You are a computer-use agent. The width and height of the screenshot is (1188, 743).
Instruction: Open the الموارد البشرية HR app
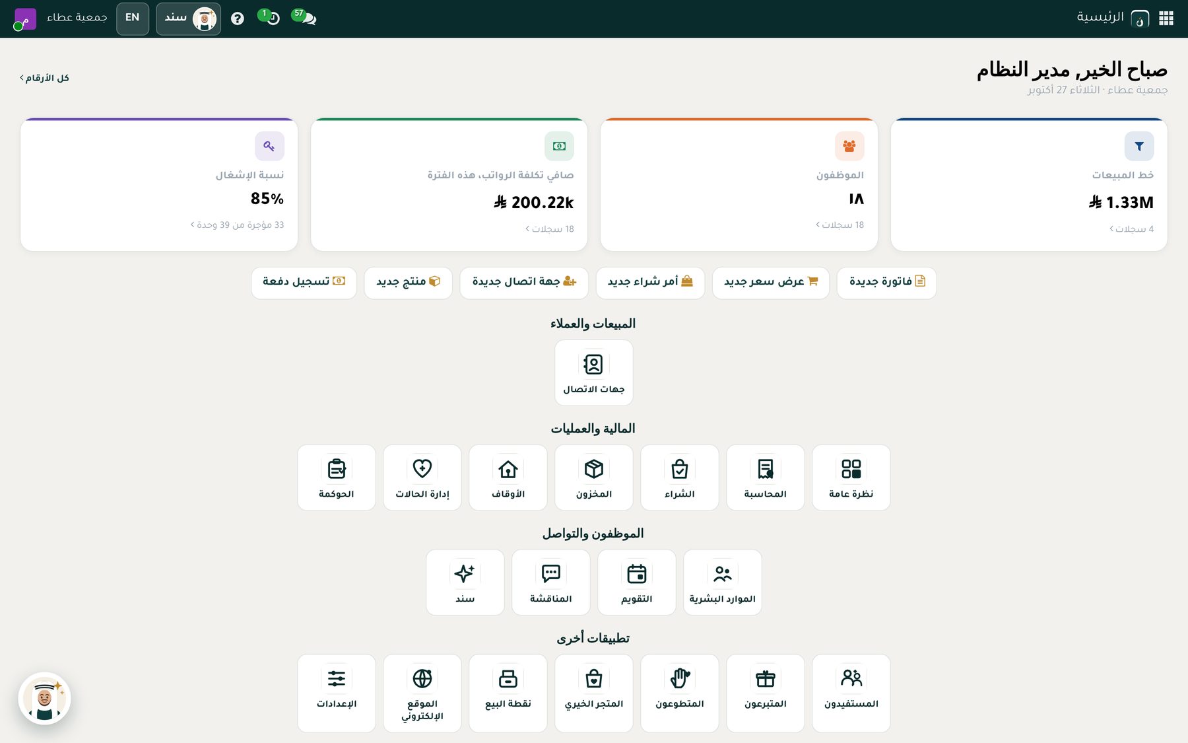pyautogui.click(x=722, y=583)
